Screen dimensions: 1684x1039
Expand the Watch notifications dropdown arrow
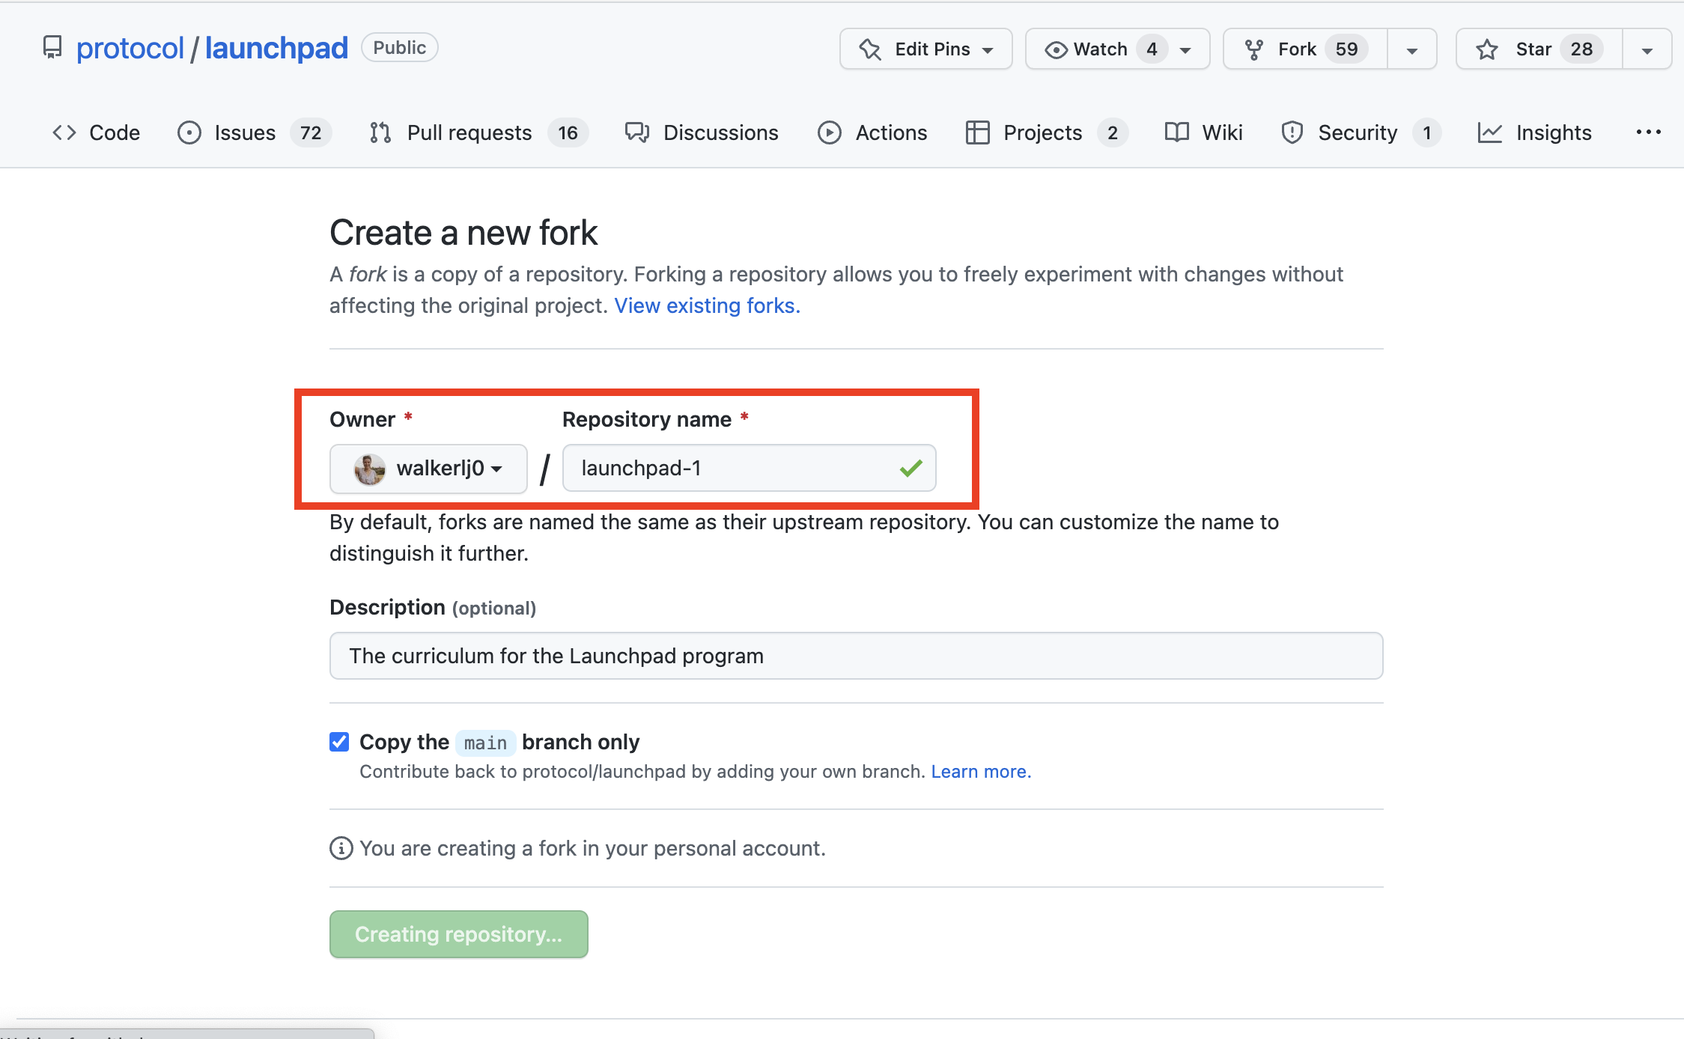(1185, 50)
